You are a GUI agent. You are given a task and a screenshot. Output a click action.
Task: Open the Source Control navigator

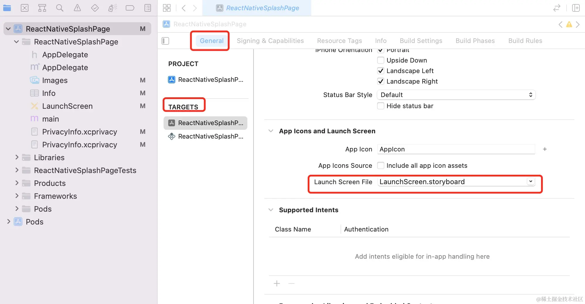coord(25,8)
